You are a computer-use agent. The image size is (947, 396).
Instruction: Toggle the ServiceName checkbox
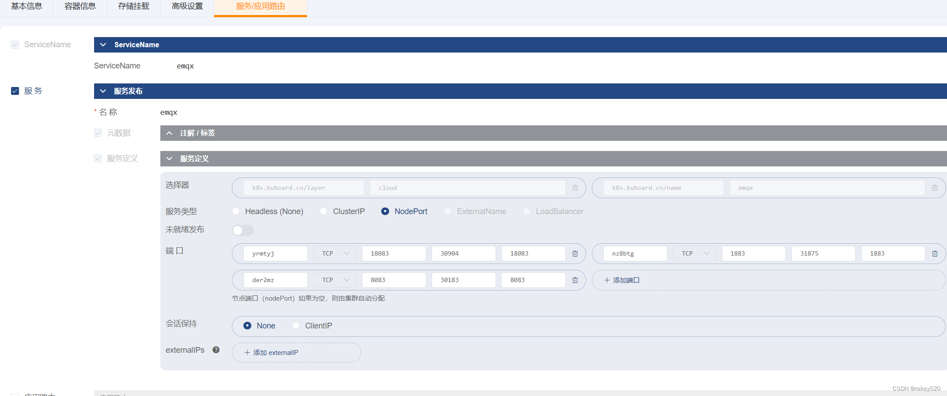(15, 45)
